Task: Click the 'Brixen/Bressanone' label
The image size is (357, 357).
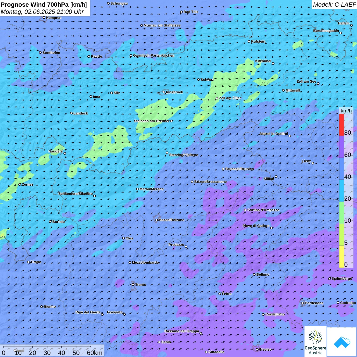Action: [x=210, y=182]
